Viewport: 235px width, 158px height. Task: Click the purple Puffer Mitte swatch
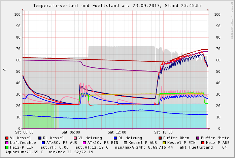[x=198, y=138]
